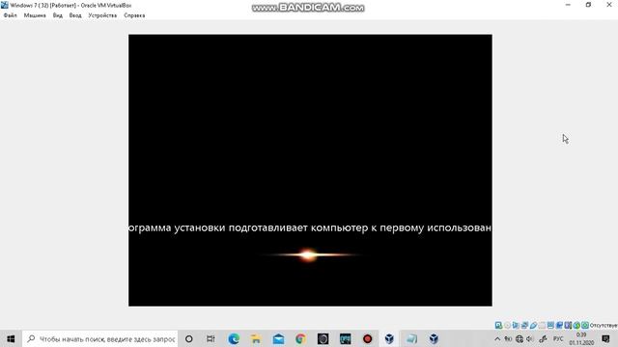Open the Файл menu in VirtualBox
Image resolution: width=618 pixels, height=347 pixels.
click(11, 15)
